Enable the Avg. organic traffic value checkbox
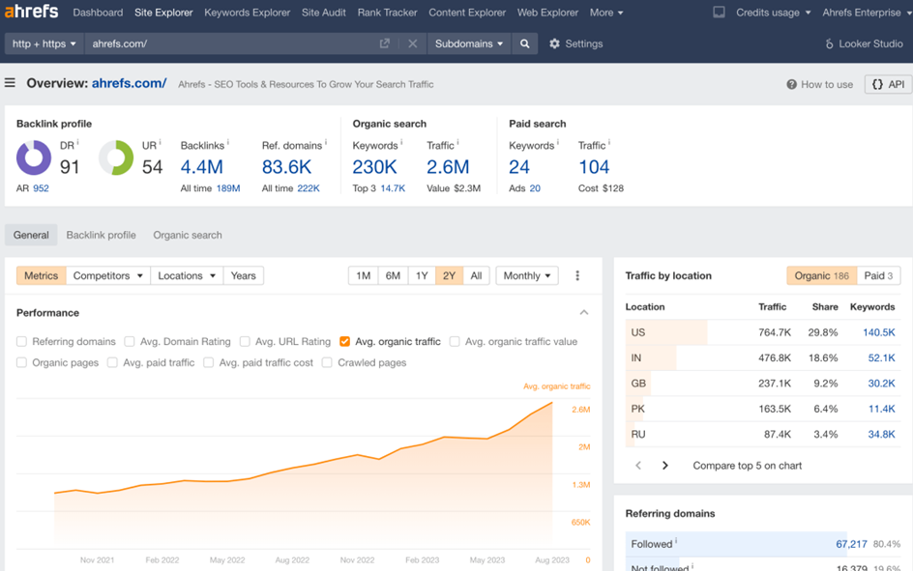913x571 pixels. [x=455, y=341]
